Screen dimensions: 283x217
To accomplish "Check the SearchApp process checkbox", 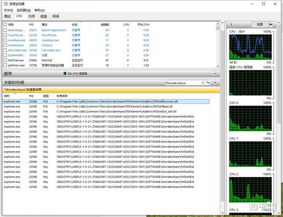I will click(x=5, y=30).
